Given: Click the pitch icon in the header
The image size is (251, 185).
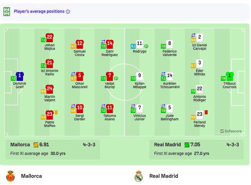Looking at the screenshot, I should point(7,11).
